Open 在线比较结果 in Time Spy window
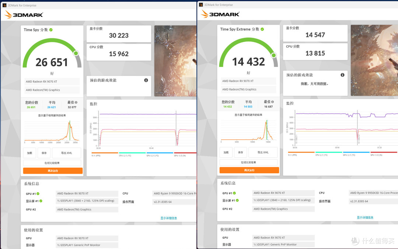The width and height of the screenshot is (398, 249). coord(52,163)
